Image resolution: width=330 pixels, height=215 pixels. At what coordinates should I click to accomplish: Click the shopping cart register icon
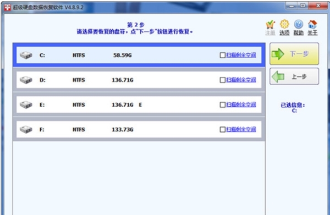point(270,25)
